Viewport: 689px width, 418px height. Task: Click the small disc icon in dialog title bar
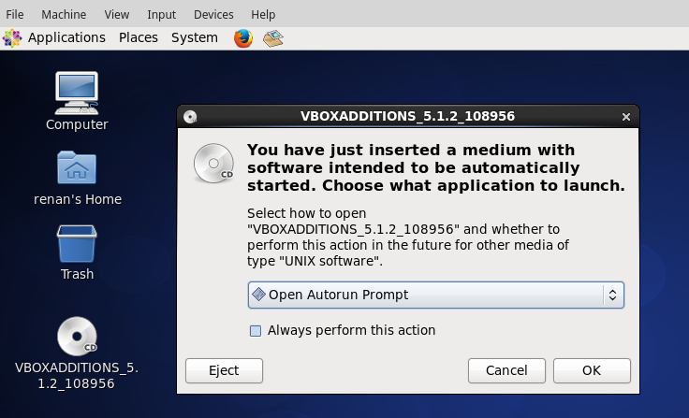click(x=190, y=117)
